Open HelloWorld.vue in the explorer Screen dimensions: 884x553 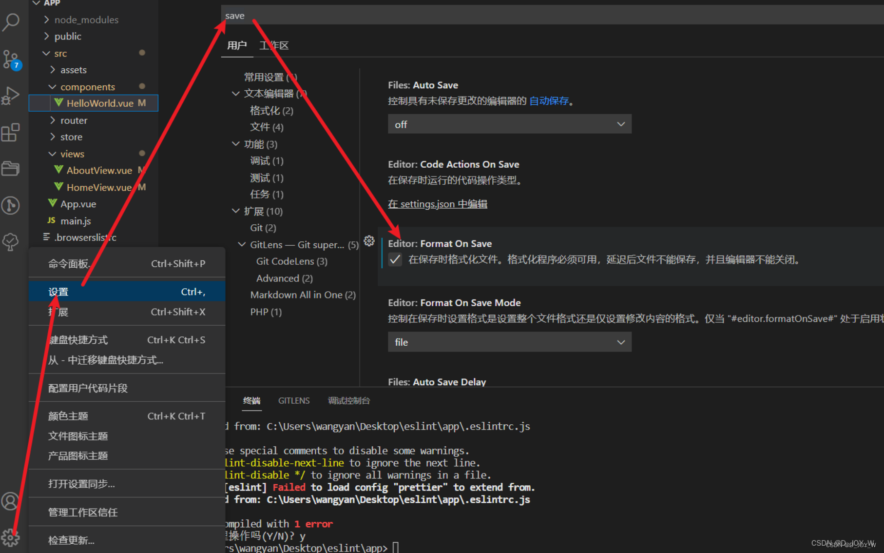(100, 103)
